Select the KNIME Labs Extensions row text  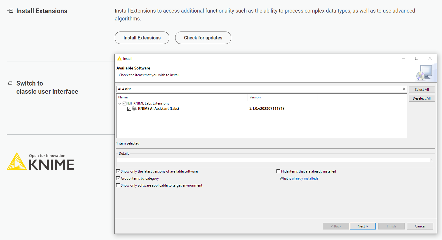click(x=151, y=103)
